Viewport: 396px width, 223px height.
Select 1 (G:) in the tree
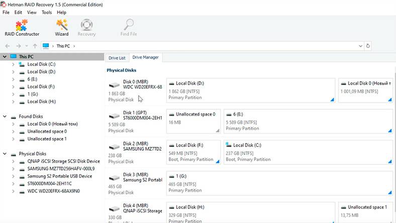click(33, 94)
